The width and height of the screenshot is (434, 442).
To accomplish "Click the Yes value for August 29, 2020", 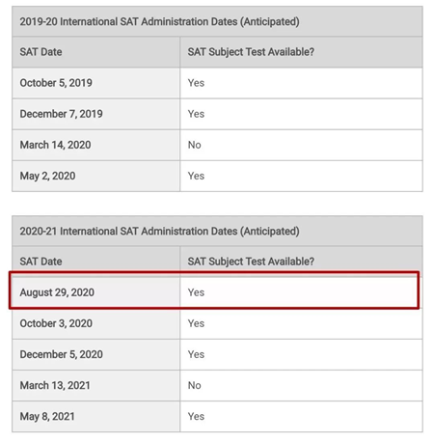I will point(196,292).
